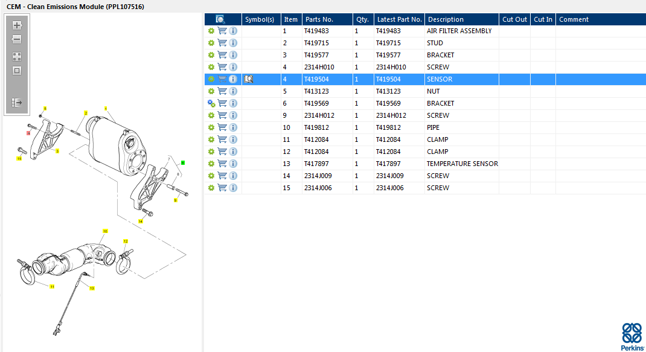Screen dimensions: 646x352
Task: Click the Cut Out column header
Action: [x=514, y=19]
